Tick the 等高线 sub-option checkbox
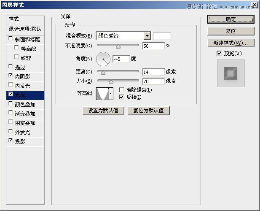This screenshot has width=260, height=211. pos(16,48)
